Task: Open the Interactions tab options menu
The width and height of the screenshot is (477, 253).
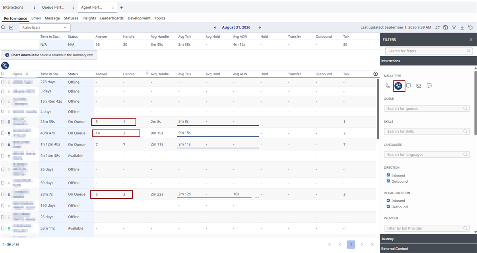Action: tap(34, 8)
